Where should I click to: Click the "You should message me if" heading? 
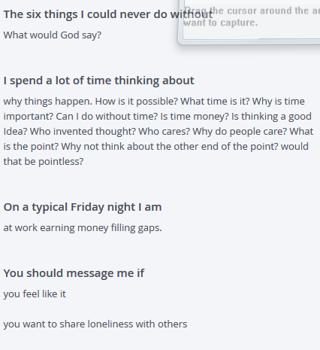(x=74, y=273)
